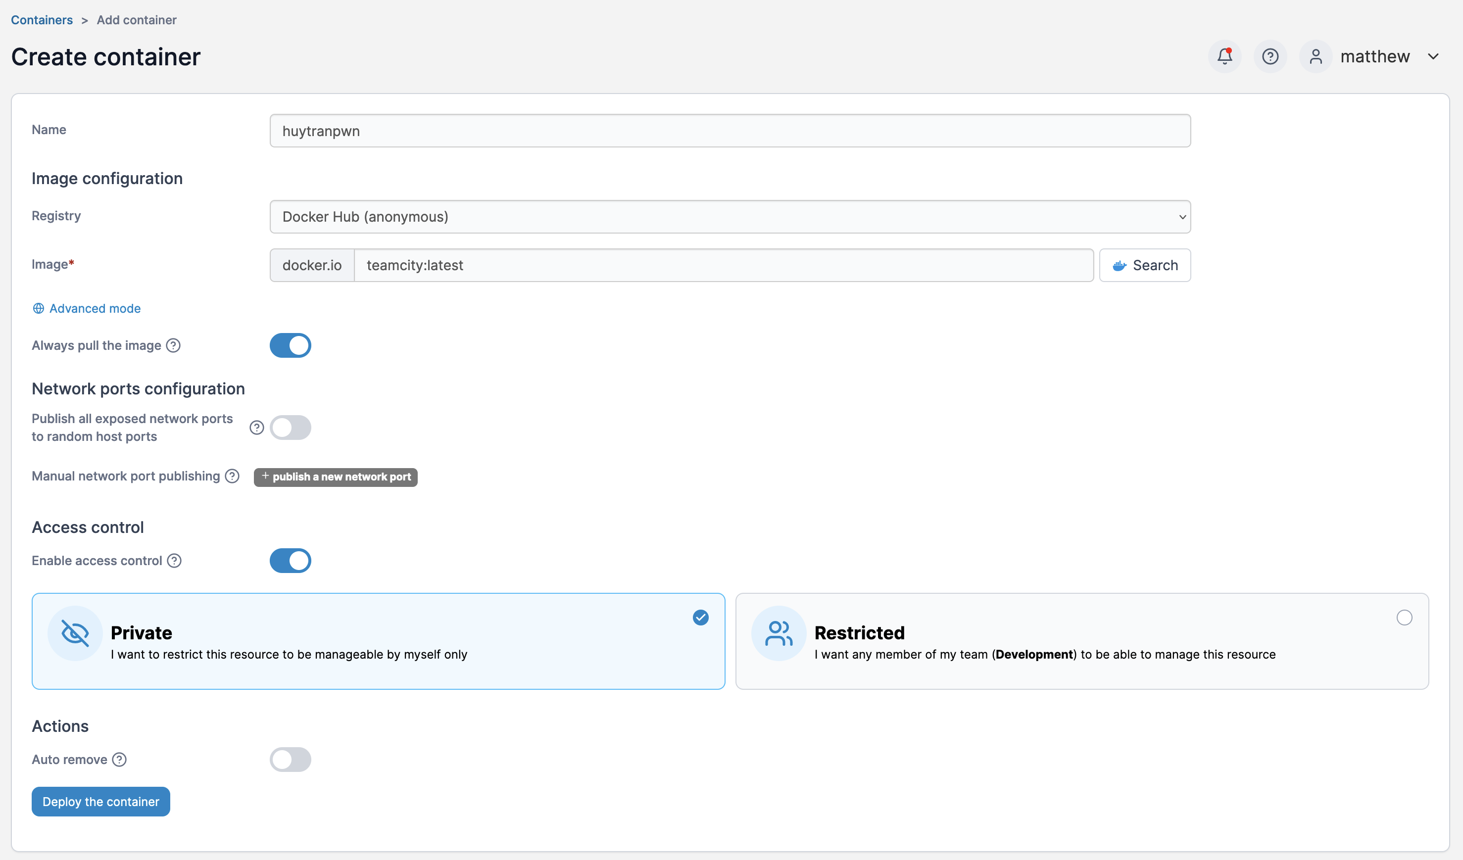This screenshot has height=860, width=1463.
Task: Click help icon next to Always pull the image
Action: pyautogui.click(x=173, y=345)
